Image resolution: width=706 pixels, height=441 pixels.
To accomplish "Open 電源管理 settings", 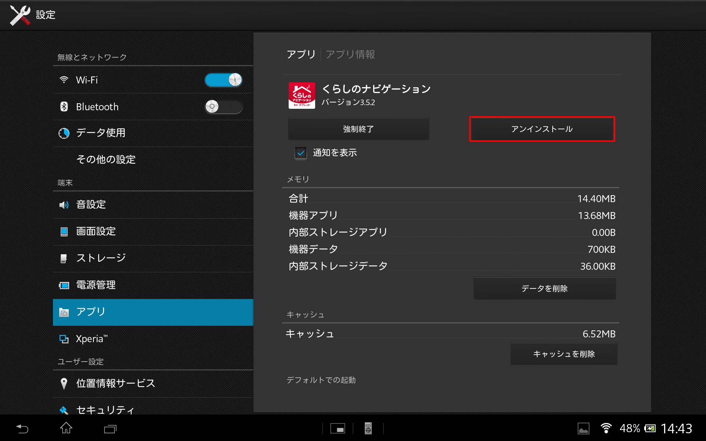I will pos(153,285).
